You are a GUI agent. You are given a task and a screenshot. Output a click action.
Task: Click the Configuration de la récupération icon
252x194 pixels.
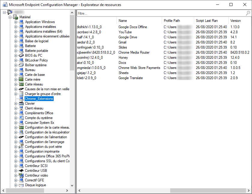(x=21, y=132)
